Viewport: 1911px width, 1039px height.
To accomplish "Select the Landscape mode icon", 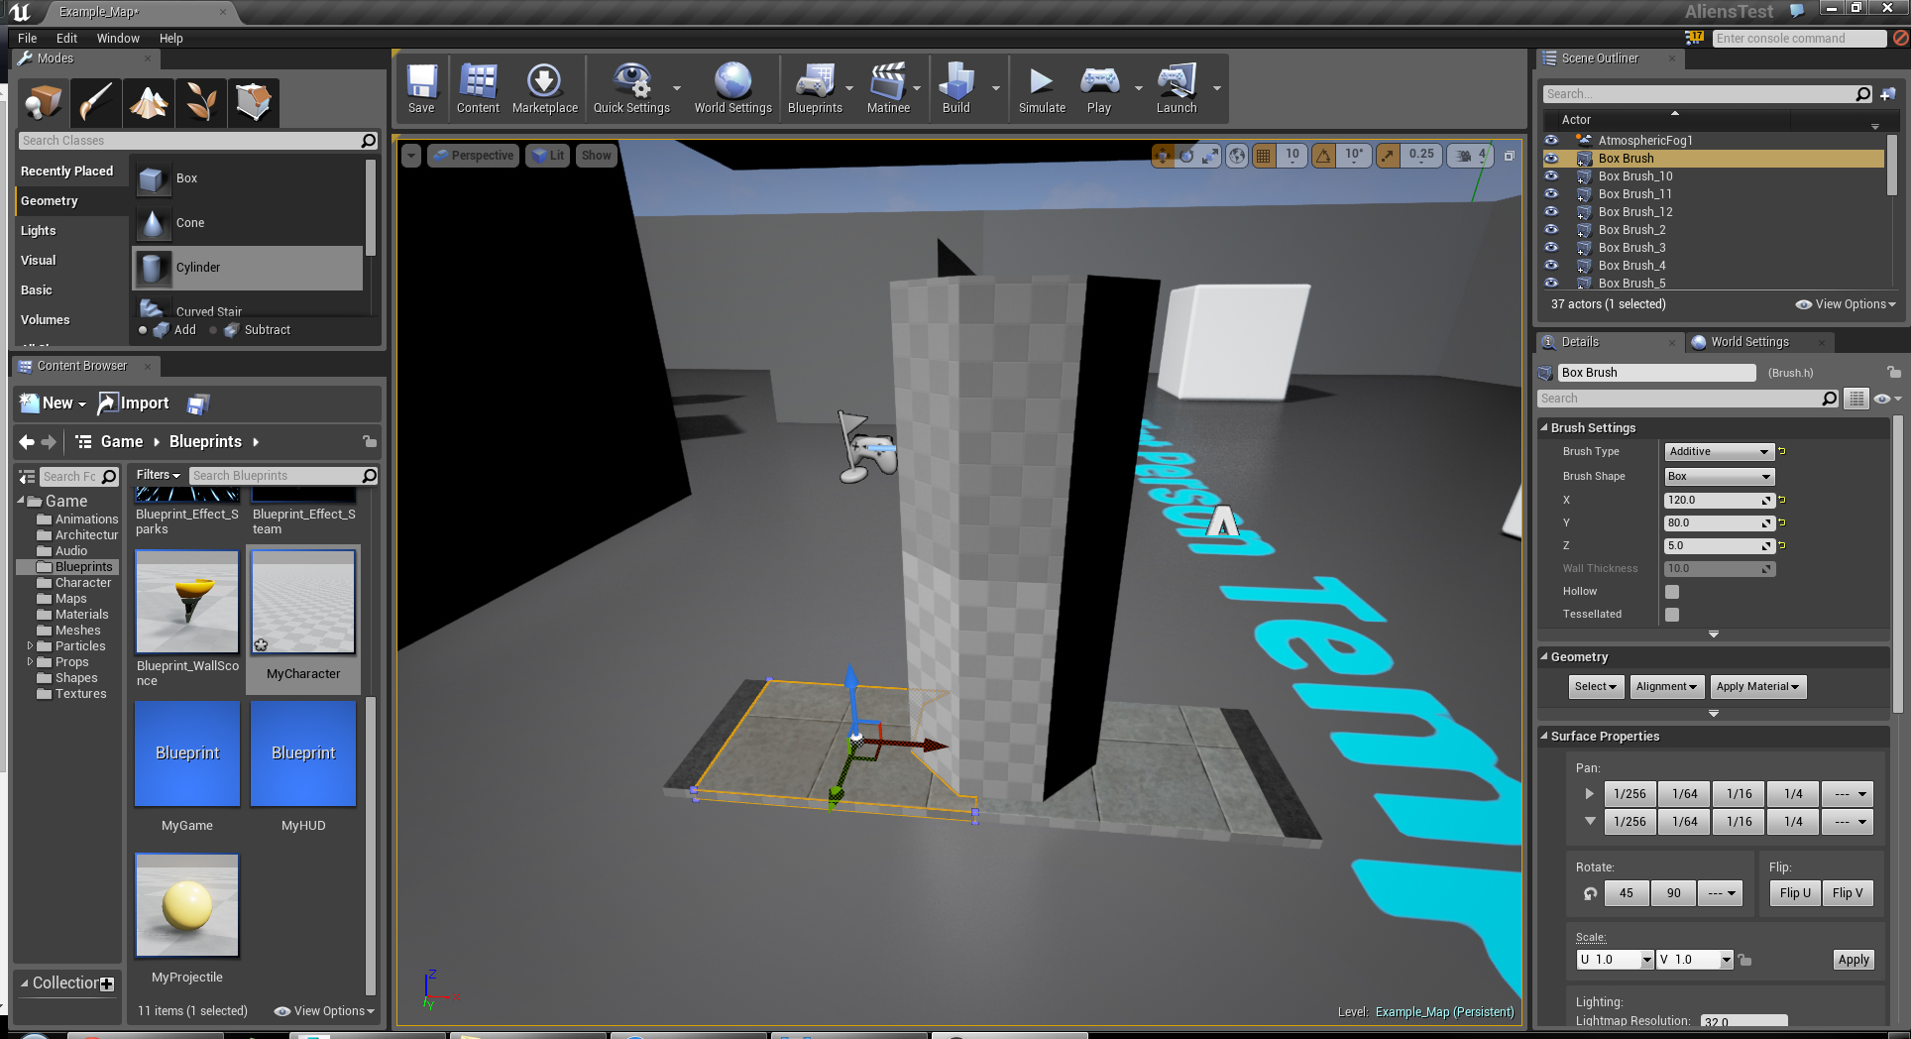I will click(149, 103).
